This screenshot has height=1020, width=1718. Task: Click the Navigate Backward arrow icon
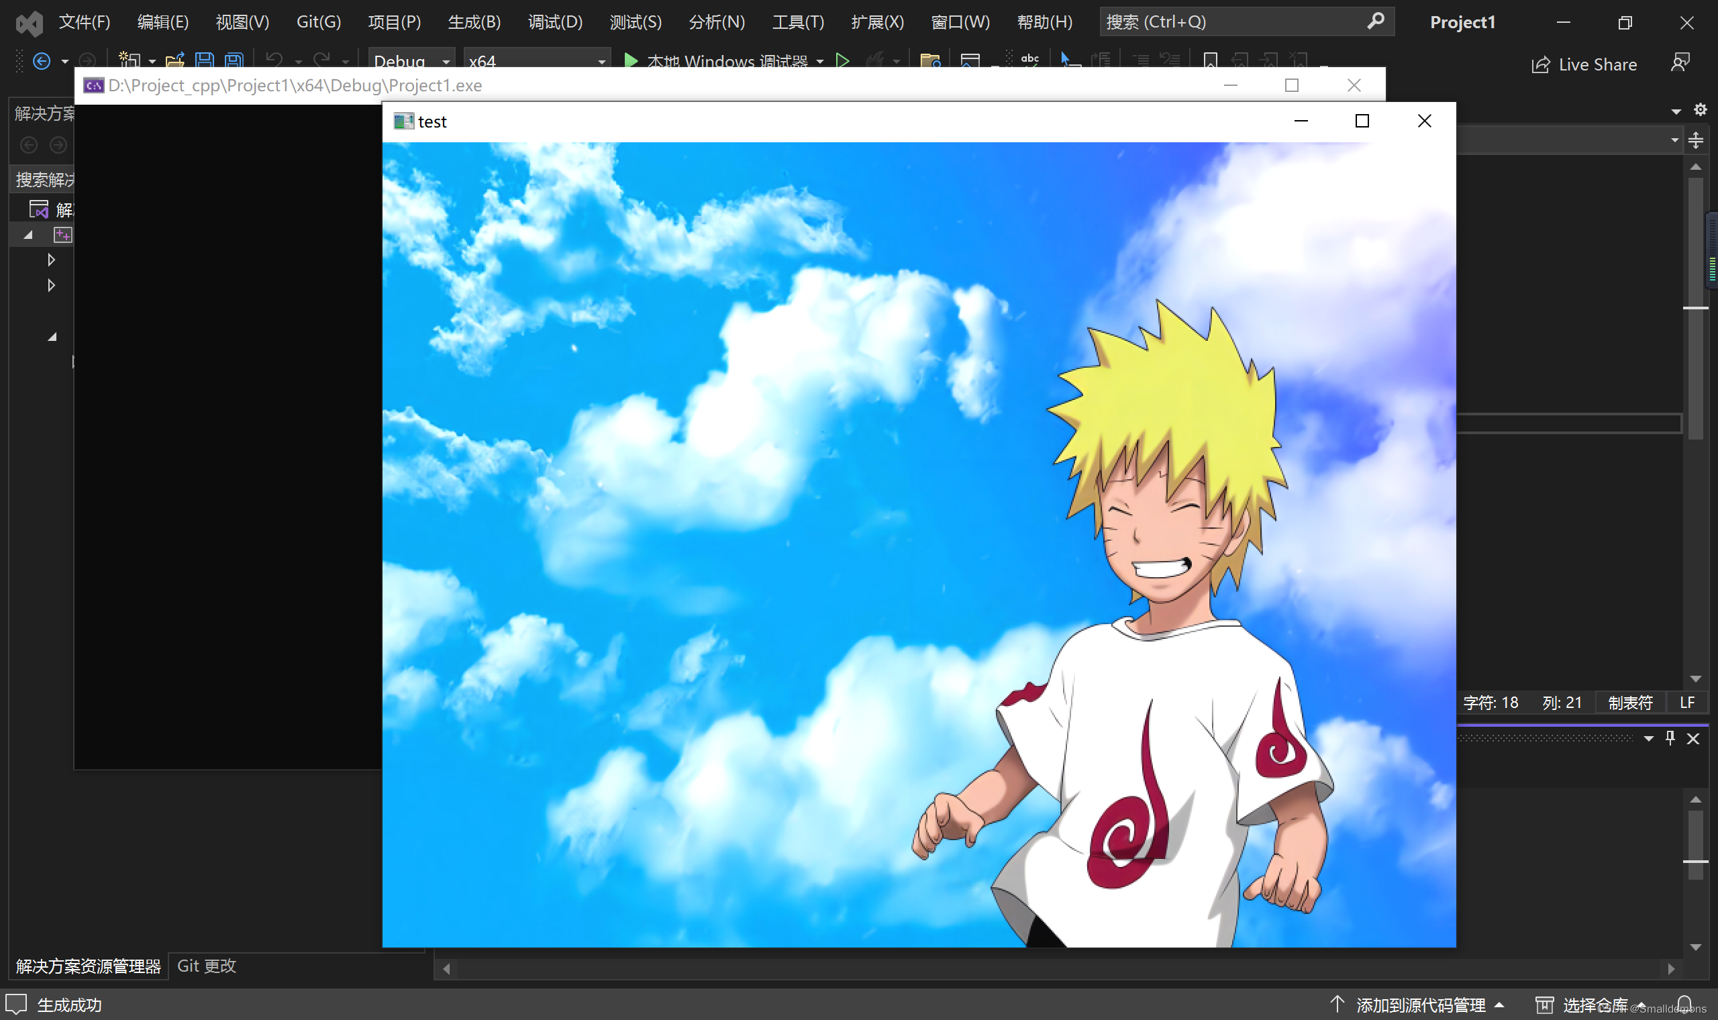42,61
